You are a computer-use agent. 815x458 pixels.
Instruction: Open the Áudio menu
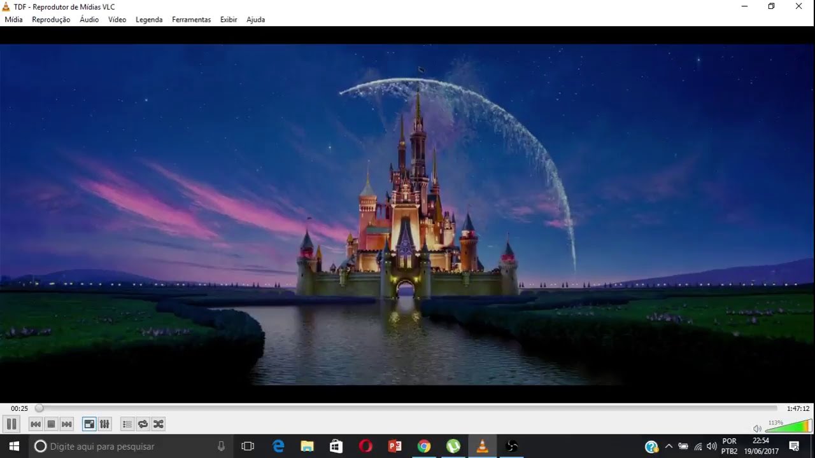pyautogui.click(x=89, y=20)
